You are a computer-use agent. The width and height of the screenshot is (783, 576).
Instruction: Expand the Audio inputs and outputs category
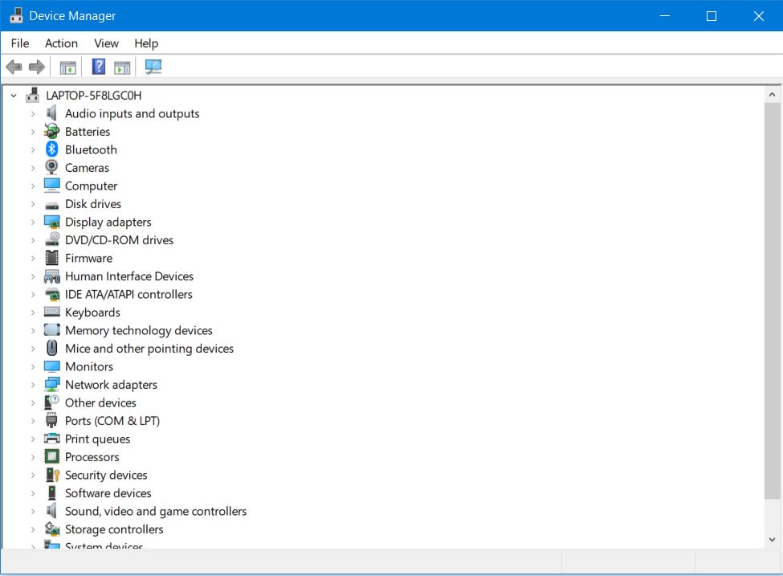point(33,113)
